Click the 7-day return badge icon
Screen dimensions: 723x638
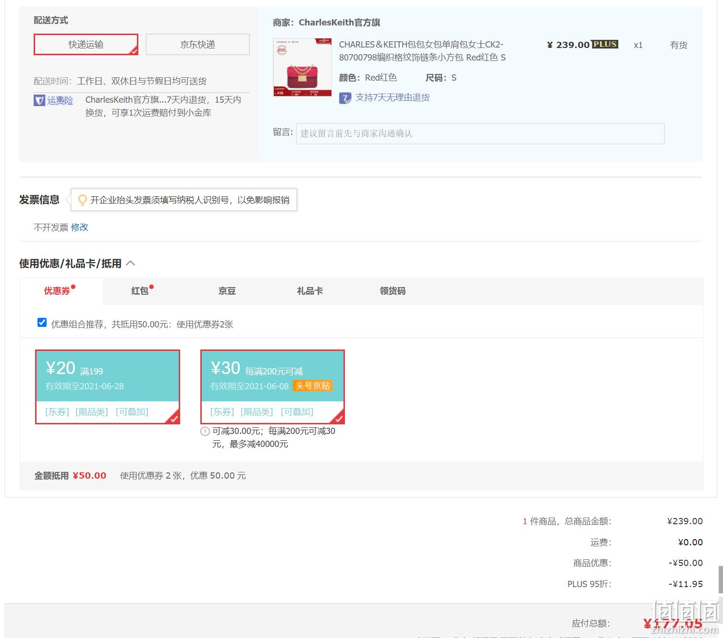pos(345,98)
